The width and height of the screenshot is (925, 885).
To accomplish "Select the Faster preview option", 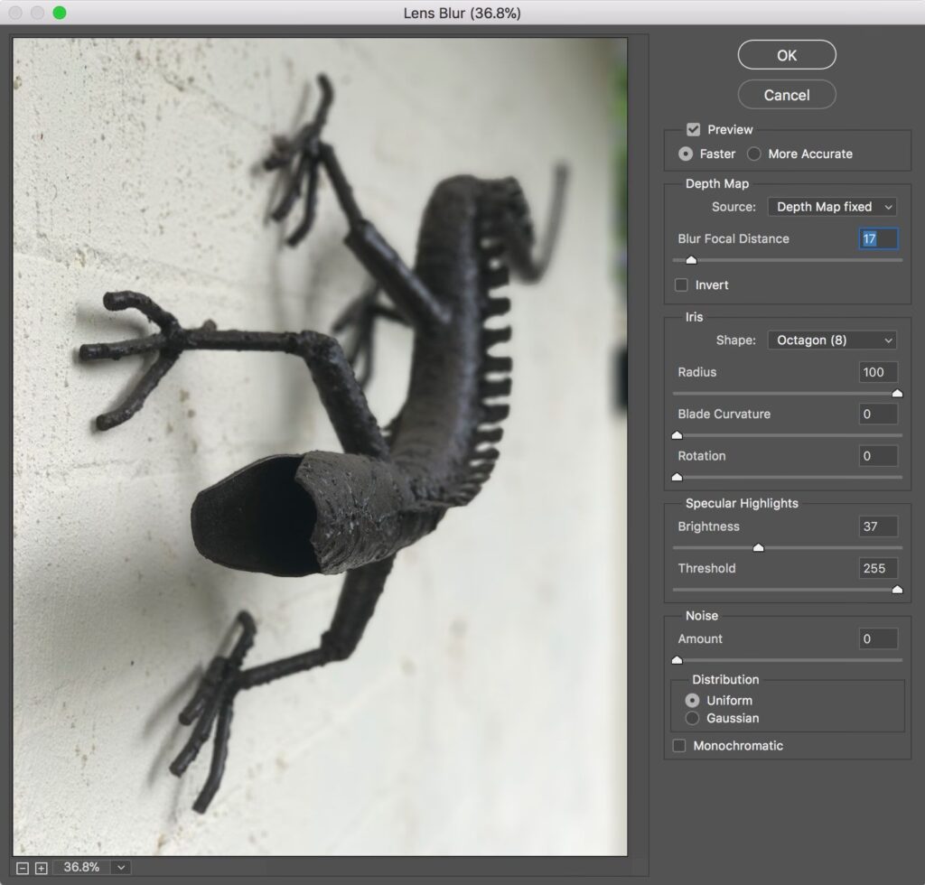I will [687, 154].
